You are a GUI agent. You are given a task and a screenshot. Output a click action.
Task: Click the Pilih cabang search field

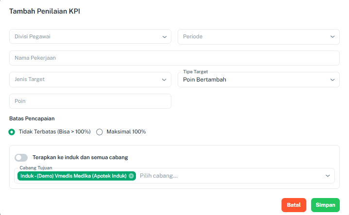[231, 176]
